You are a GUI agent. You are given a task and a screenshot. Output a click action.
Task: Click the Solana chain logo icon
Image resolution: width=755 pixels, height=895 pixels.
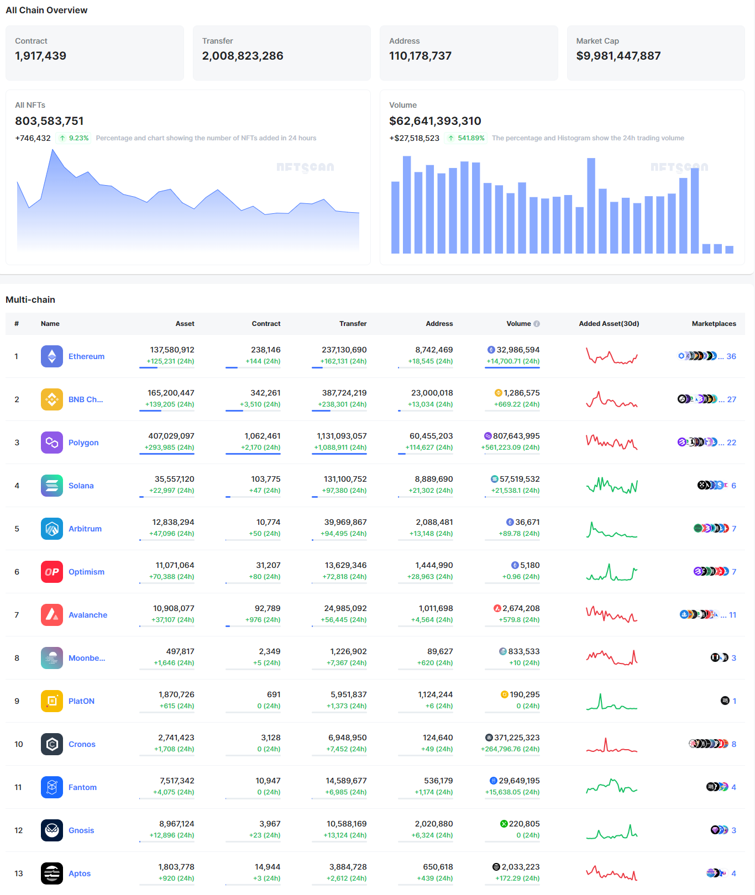(x=52, y=486)
